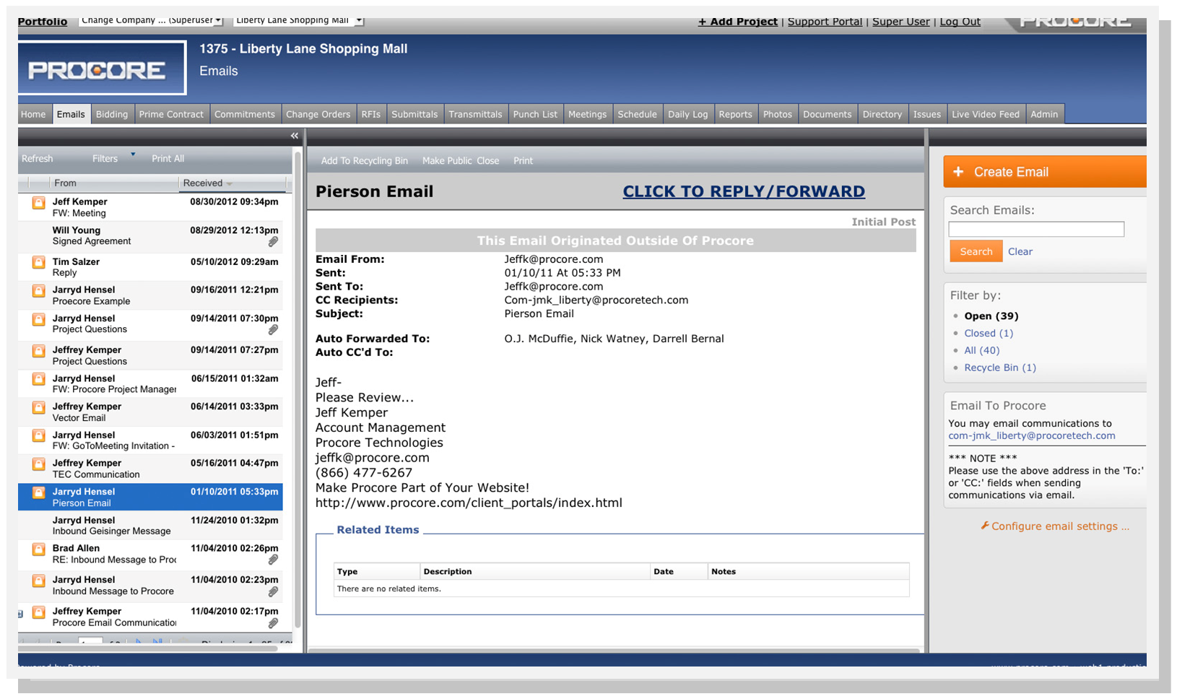Click the paperclip icon on Will Young's Signed Agreement email
This screenshot has width=1177, height=699.
coord(273,242)
